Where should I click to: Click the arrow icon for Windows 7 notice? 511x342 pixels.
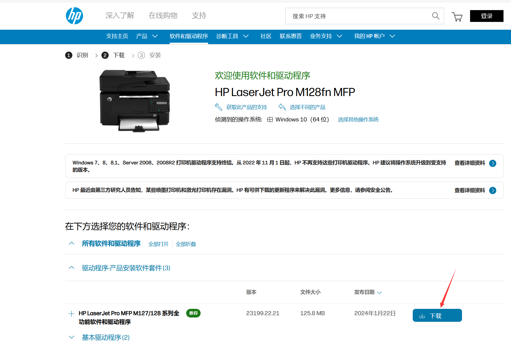click(493, 163)
